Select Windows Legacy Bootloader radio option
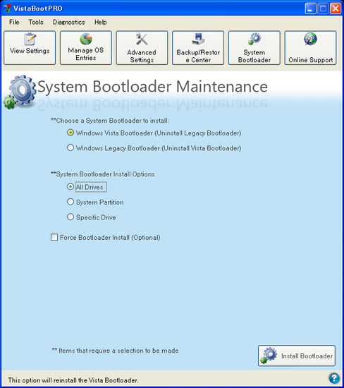This screenshot has width=344, height=388. tap(70, 147)
